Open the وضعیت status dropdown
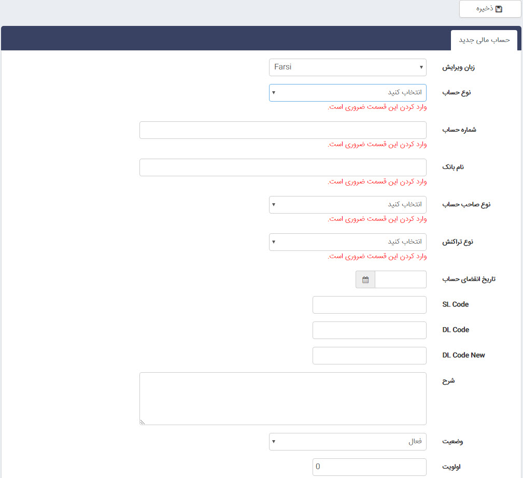This screenshot has height=478, width=523. pyautogui.click(x=347, y=442)
